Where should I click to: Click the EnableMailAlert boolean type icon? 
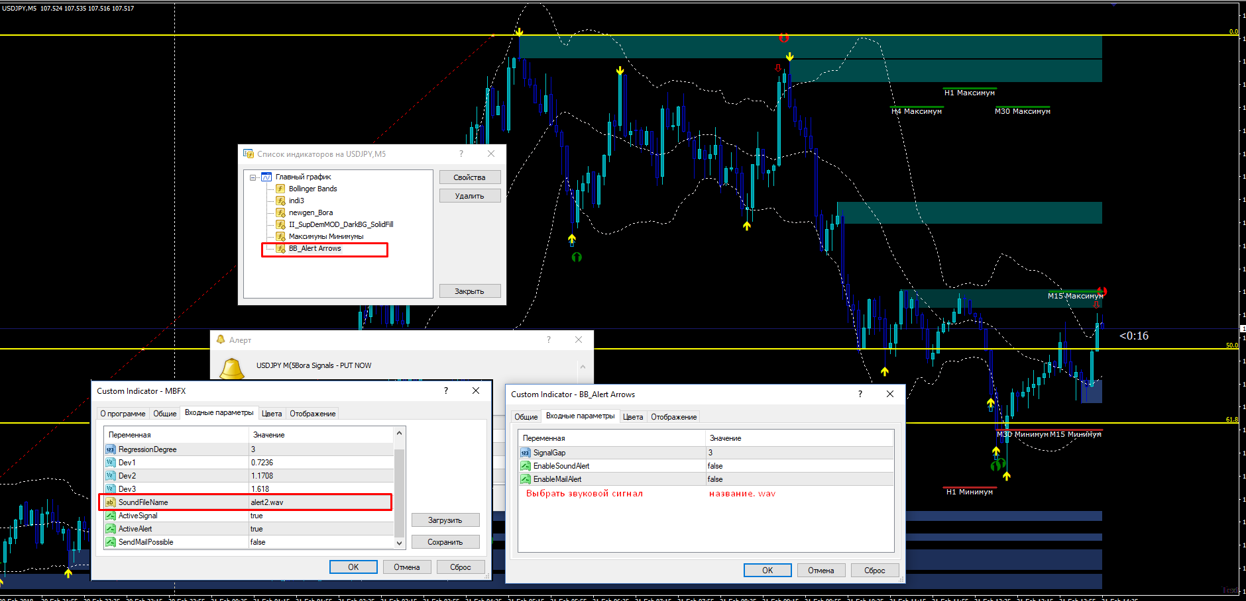pyautogui.click(x=526, y=479)
